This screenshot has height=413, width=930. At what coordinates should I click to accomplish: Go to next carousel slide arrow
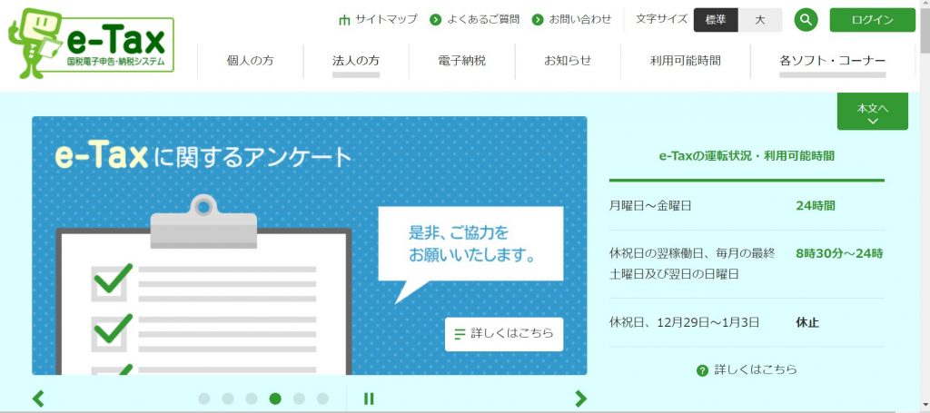[x=580, y=398]
